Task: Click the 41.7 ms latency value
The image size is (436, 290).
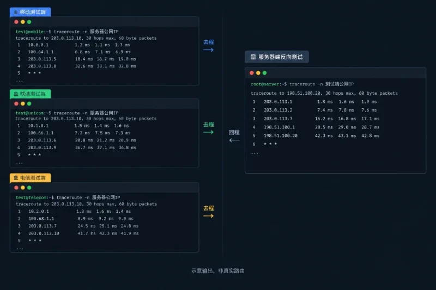Action: pos(87,233)
